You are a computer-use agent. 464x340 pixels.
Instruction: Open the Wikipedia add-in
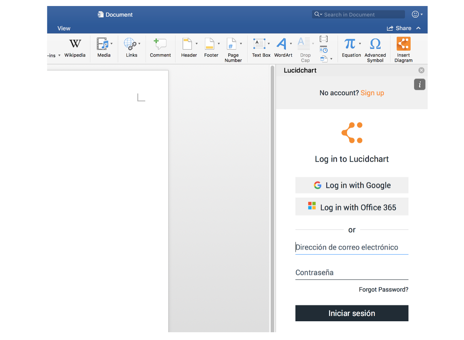pos(75,48)
